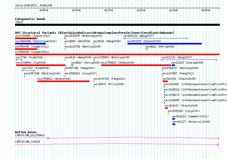Click the blue nsv442227 gain bar
This screenshot has height=159, width=227.
(x=174, y=124)
